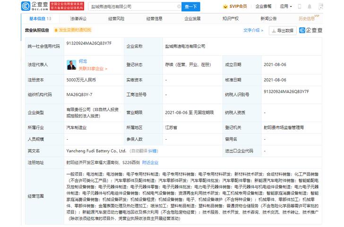
Task: Switch to 经营风险 tab
Action: pyautogui.click(x=116, y=18)
